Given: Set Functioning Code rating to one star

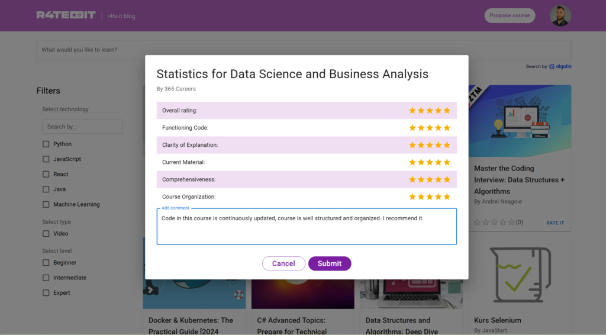Looking at the screenshot, I should 412,128.
